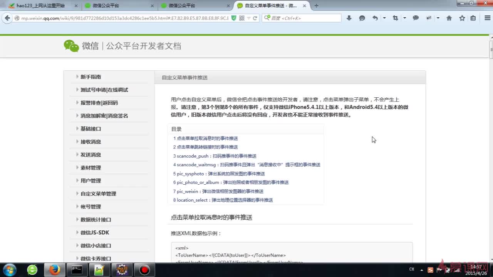
Task: Click the smiley chat icon in toolbar
Action: 362,18
